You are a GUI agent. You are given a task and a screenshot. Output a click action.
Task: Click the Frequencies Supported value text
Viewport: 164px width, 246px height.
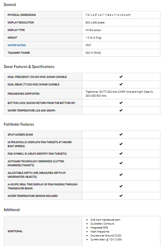point(120,94)
